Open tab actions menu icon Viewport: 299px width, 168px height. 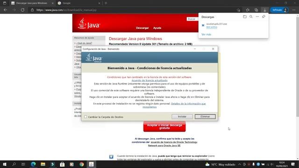[x=5, y=3]
